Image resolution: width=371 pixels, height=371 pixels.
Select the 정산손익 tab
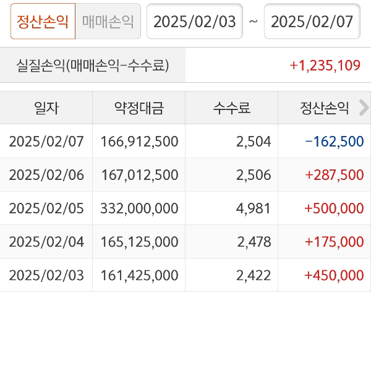(43, 22)
